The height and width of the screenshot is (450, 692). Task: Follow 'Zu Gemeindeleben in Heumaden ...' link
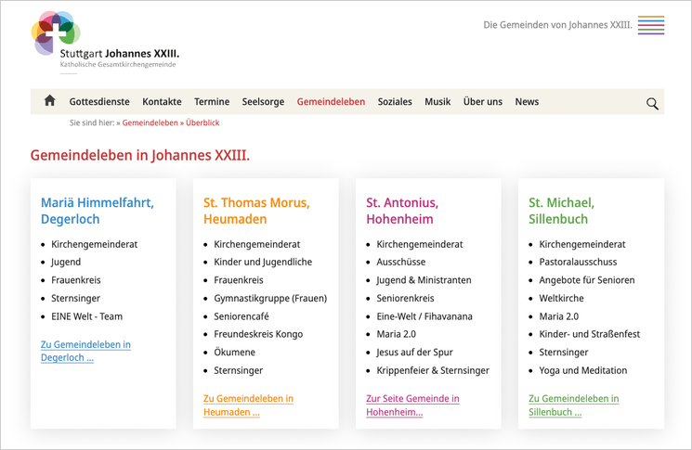click(248, 405)
